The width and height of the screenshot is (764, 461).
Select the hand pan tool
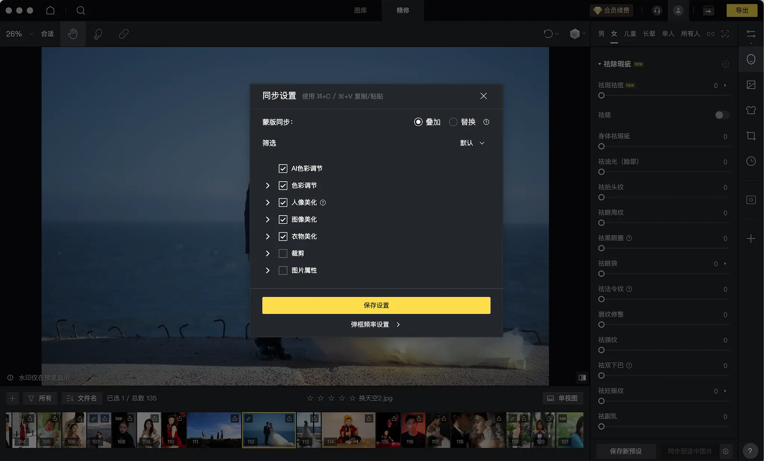point(73,34)
